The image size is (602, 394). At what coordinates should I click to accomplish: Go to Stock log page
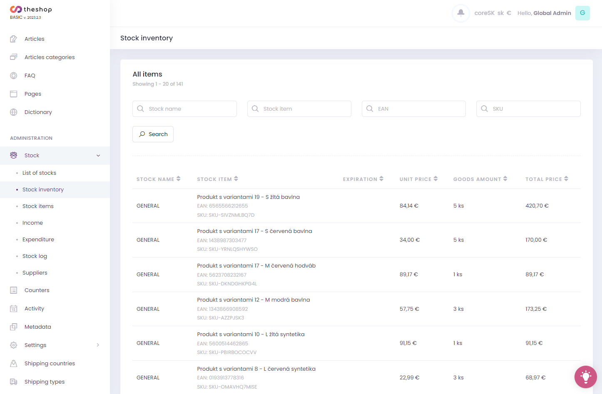coord(35,256)
